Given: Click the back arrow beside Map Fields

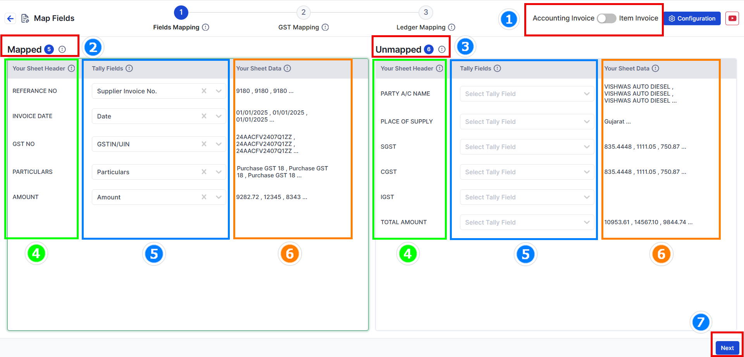Looking at the screenshot, I should (10, 18).
